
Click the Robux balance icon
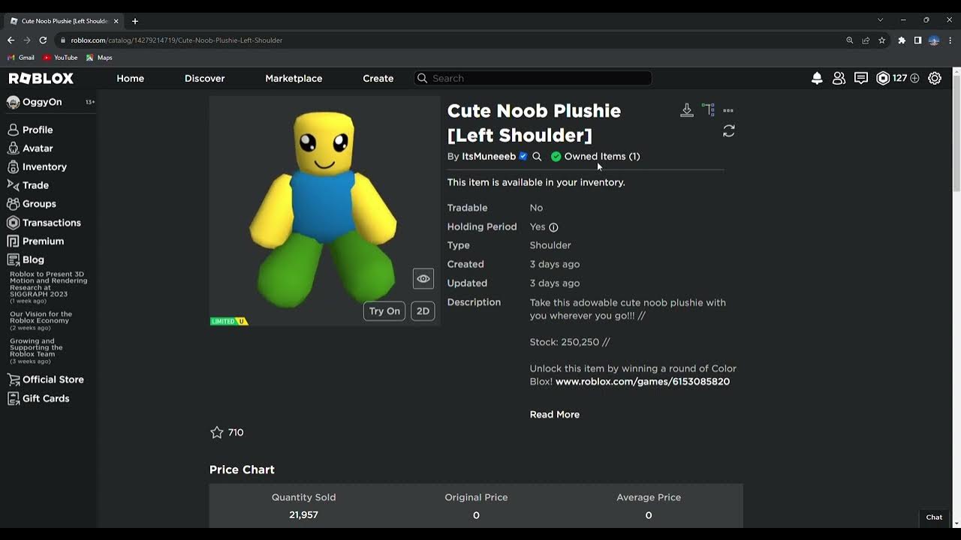pos(883,78)
